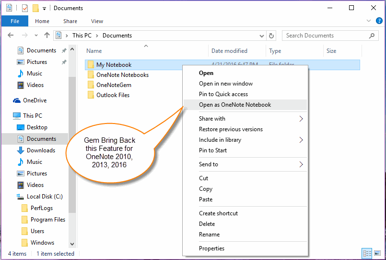Click the Music icon under Quick access

pyautogui.click(x=21, y=74)
